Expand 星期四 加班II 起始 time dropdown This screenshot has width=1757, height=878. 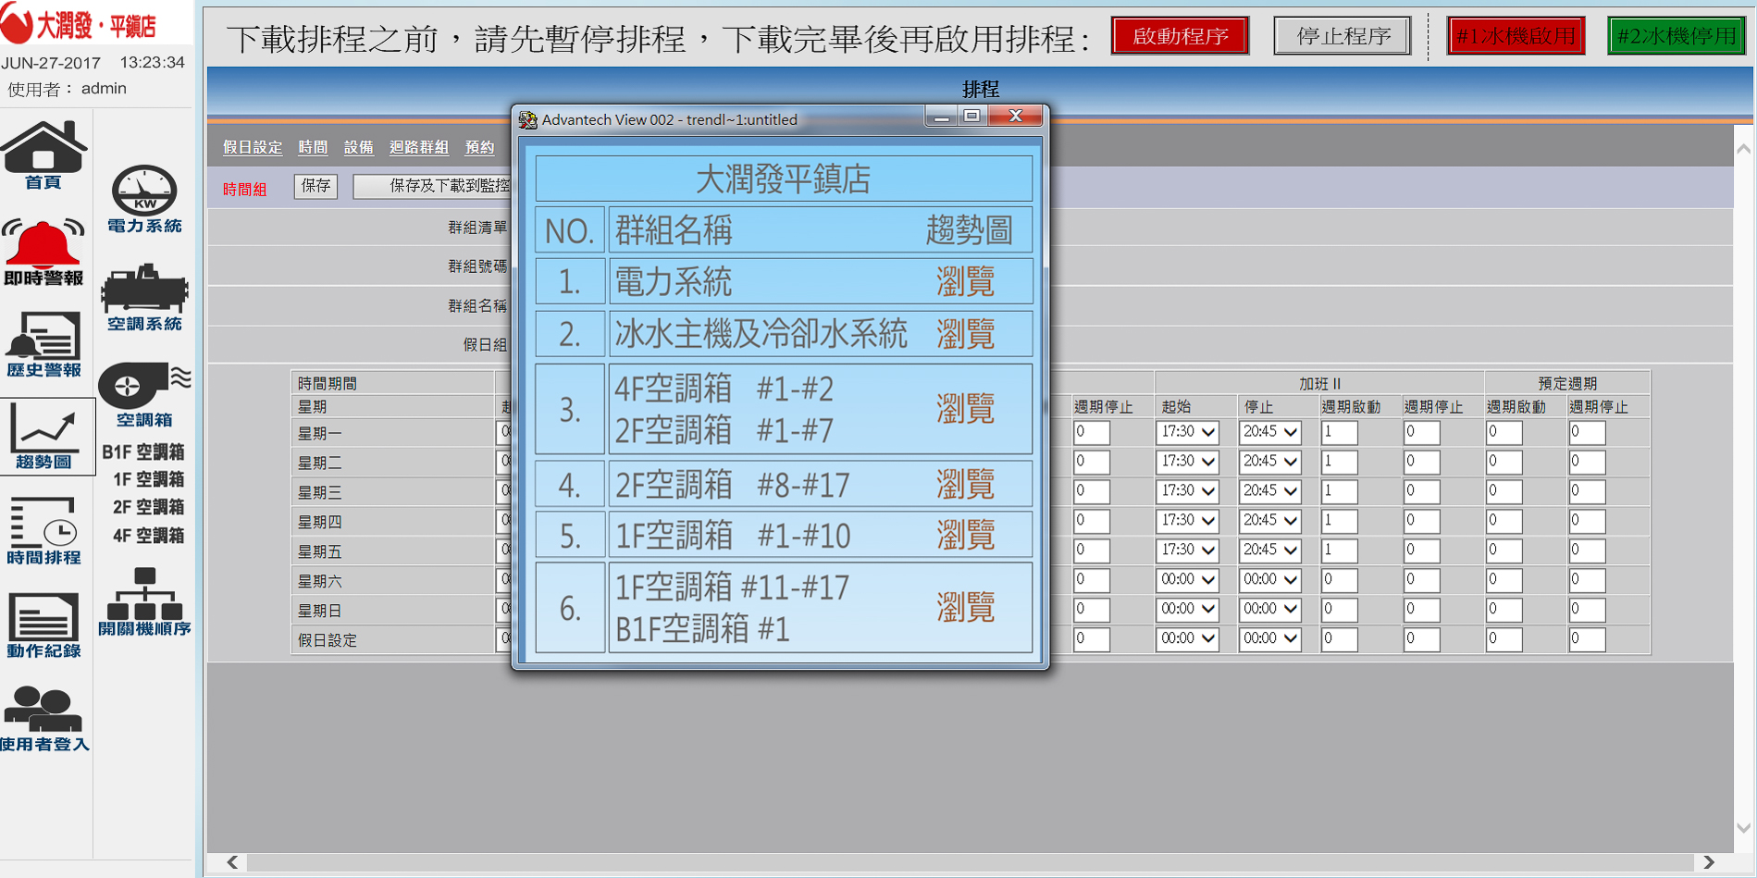[x=1187, y=521]
